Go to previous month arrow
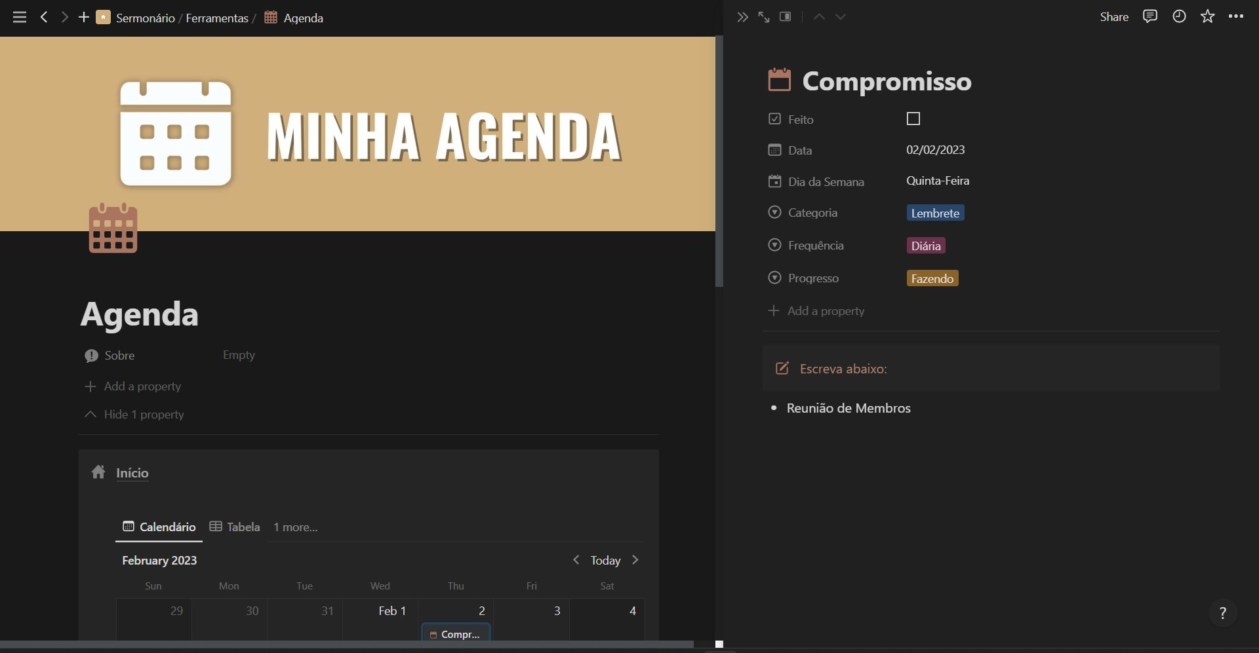The image size is (1259, 653). coord(576,560)
